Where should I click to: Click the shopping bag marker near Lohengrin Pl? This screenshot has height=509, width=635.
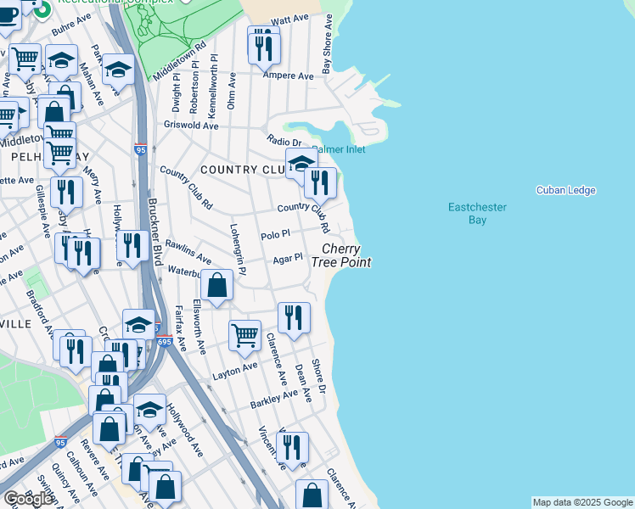(x=217, y=286)
